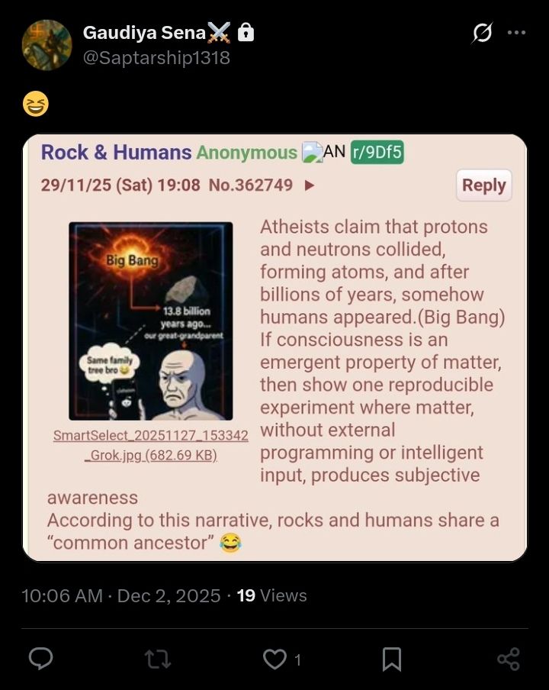The width and height of the screenshot is (549, 690).
Task: Open the @Saptarship1318 handle
Action: [x=156, y=58]
